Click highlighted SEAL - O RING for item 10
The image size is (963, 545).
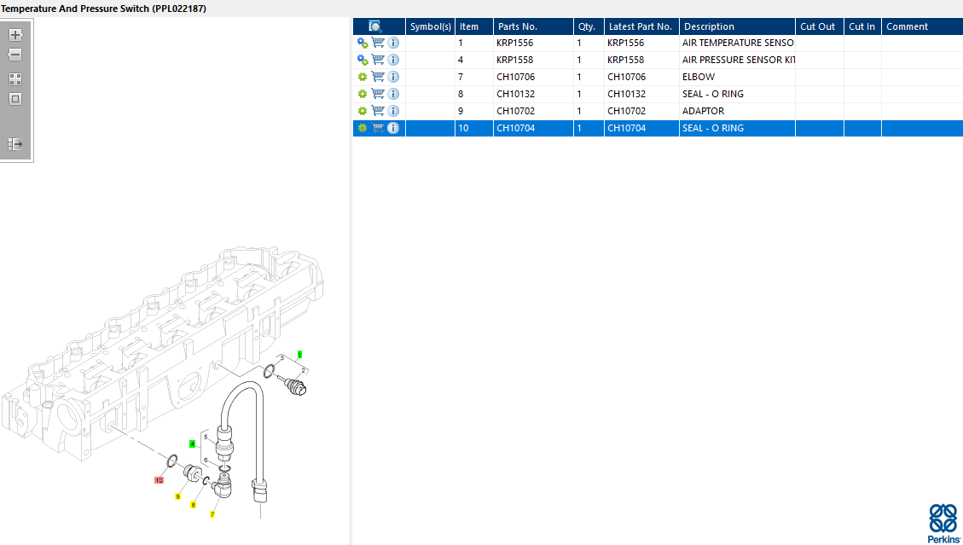(737, 128)
